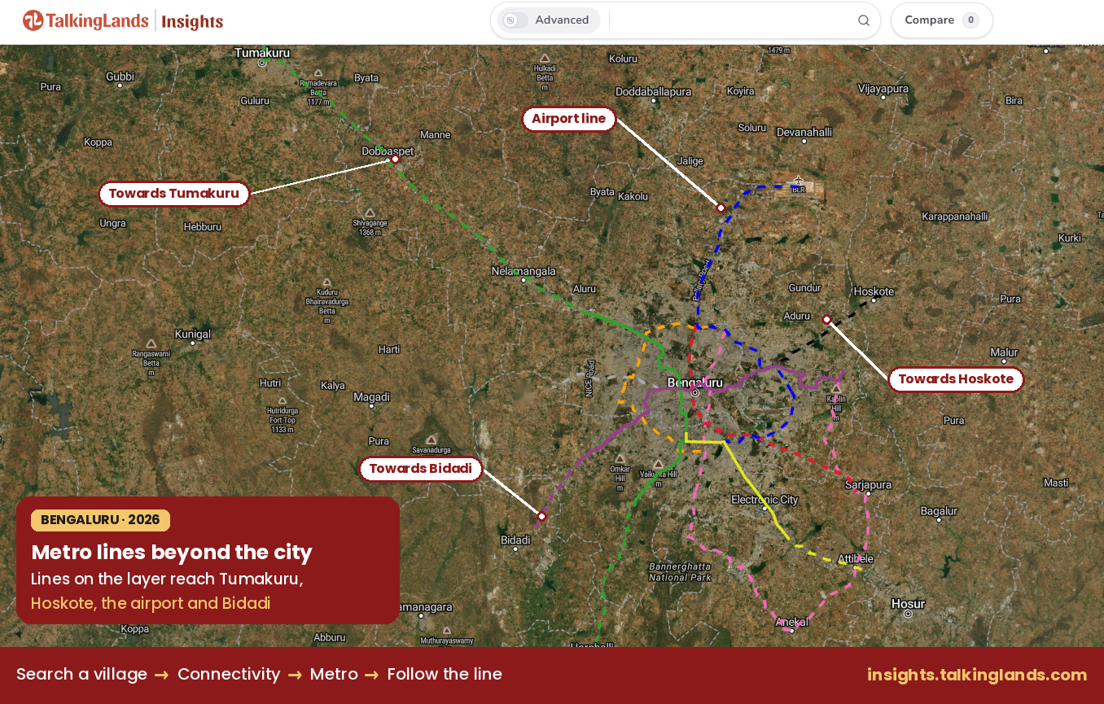Viewport: 1104px width, 704px height.
Task: Select the BLR airport icon on the map
Action: (x=799, y=181)
